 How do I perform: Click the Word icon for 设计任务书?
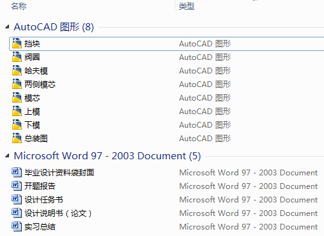coord(17,199)
